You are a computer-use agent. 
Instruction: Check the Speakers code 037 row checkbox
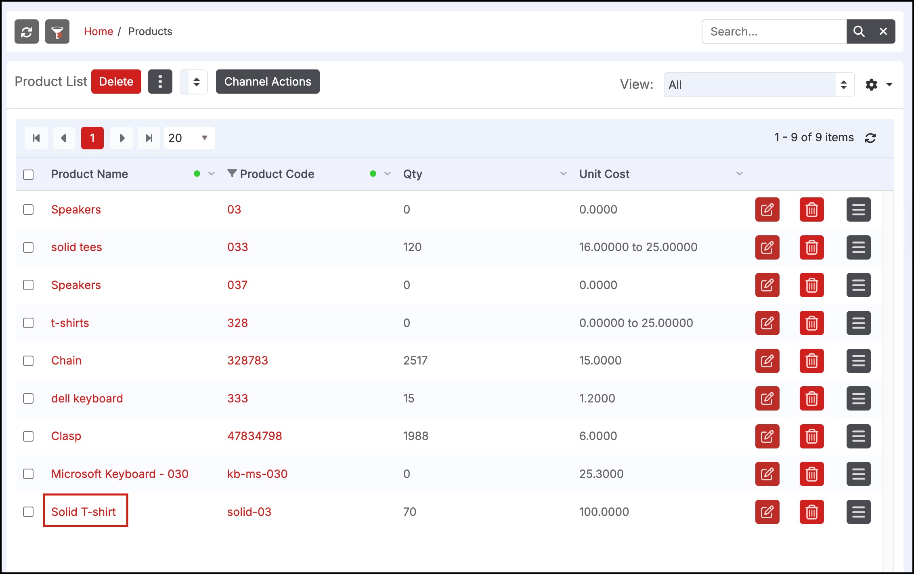tap(28, 285)
